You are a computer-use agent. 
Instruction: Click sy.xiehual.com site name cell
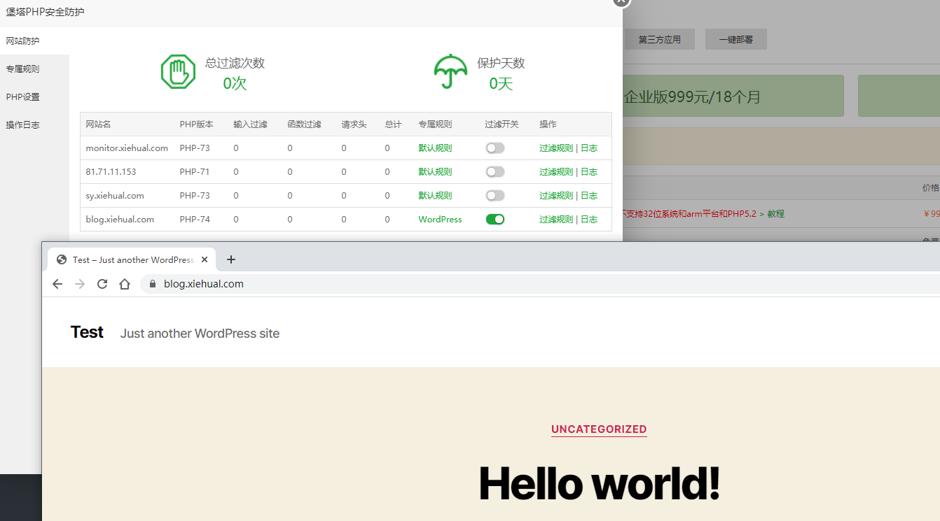[x=115, y=196]
